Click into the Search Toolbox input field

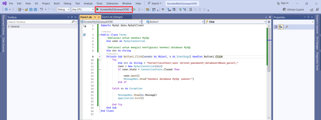click(39, 22)
